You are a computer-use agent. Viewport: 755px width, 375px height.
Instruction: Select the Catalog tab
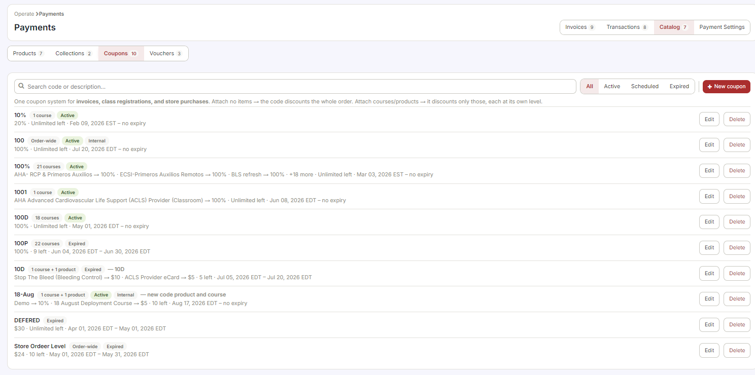[x=674, y=27]
